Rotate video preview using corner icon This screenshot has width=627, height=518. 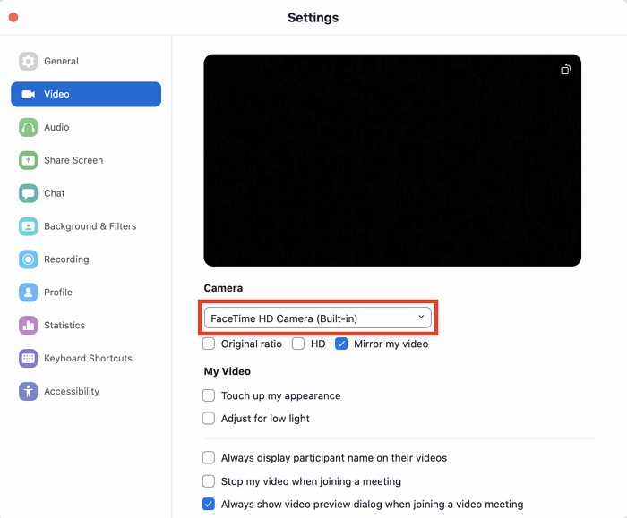click(x=565, y=70)
